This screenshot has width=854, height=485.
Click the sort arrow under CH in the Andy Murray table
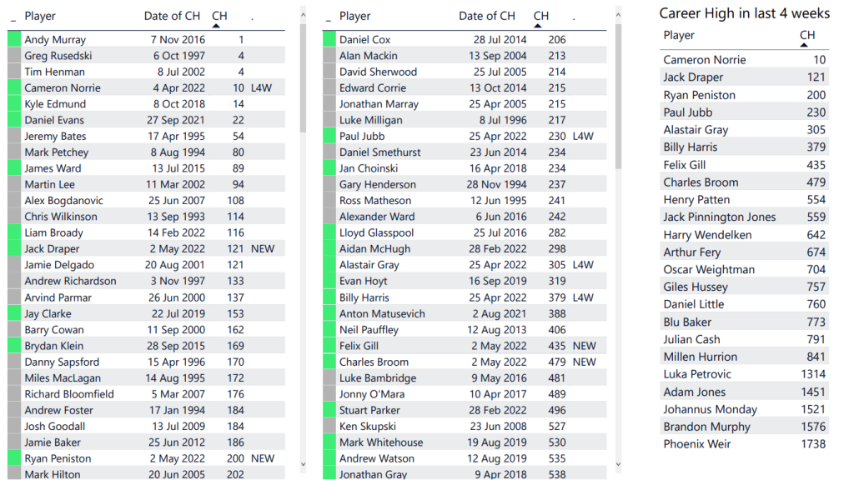(x=216, y=26)
